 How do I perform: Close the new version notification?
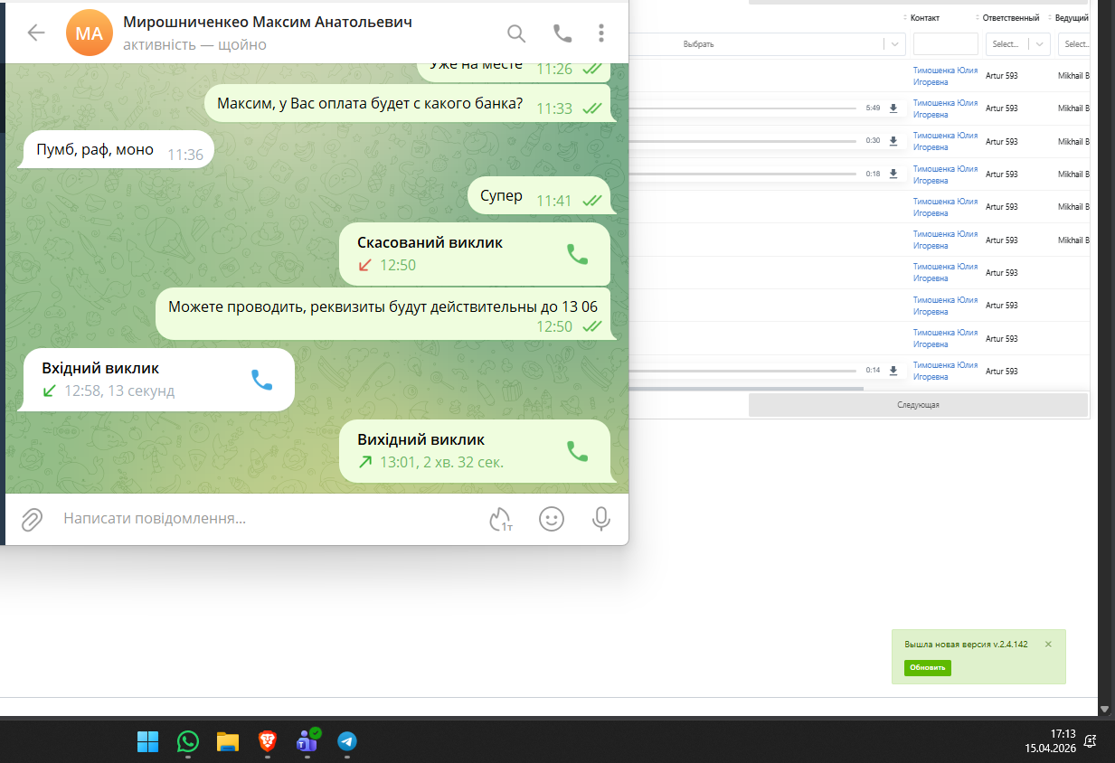point(1048,645)
